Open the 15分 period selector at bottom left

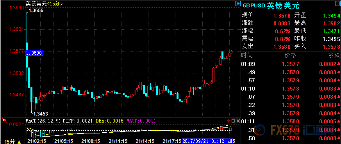click(13, 142)
